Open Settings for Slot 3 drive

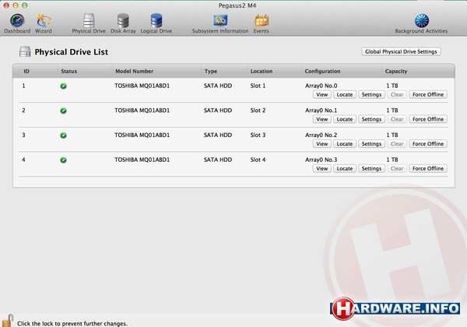coord(371,144)
